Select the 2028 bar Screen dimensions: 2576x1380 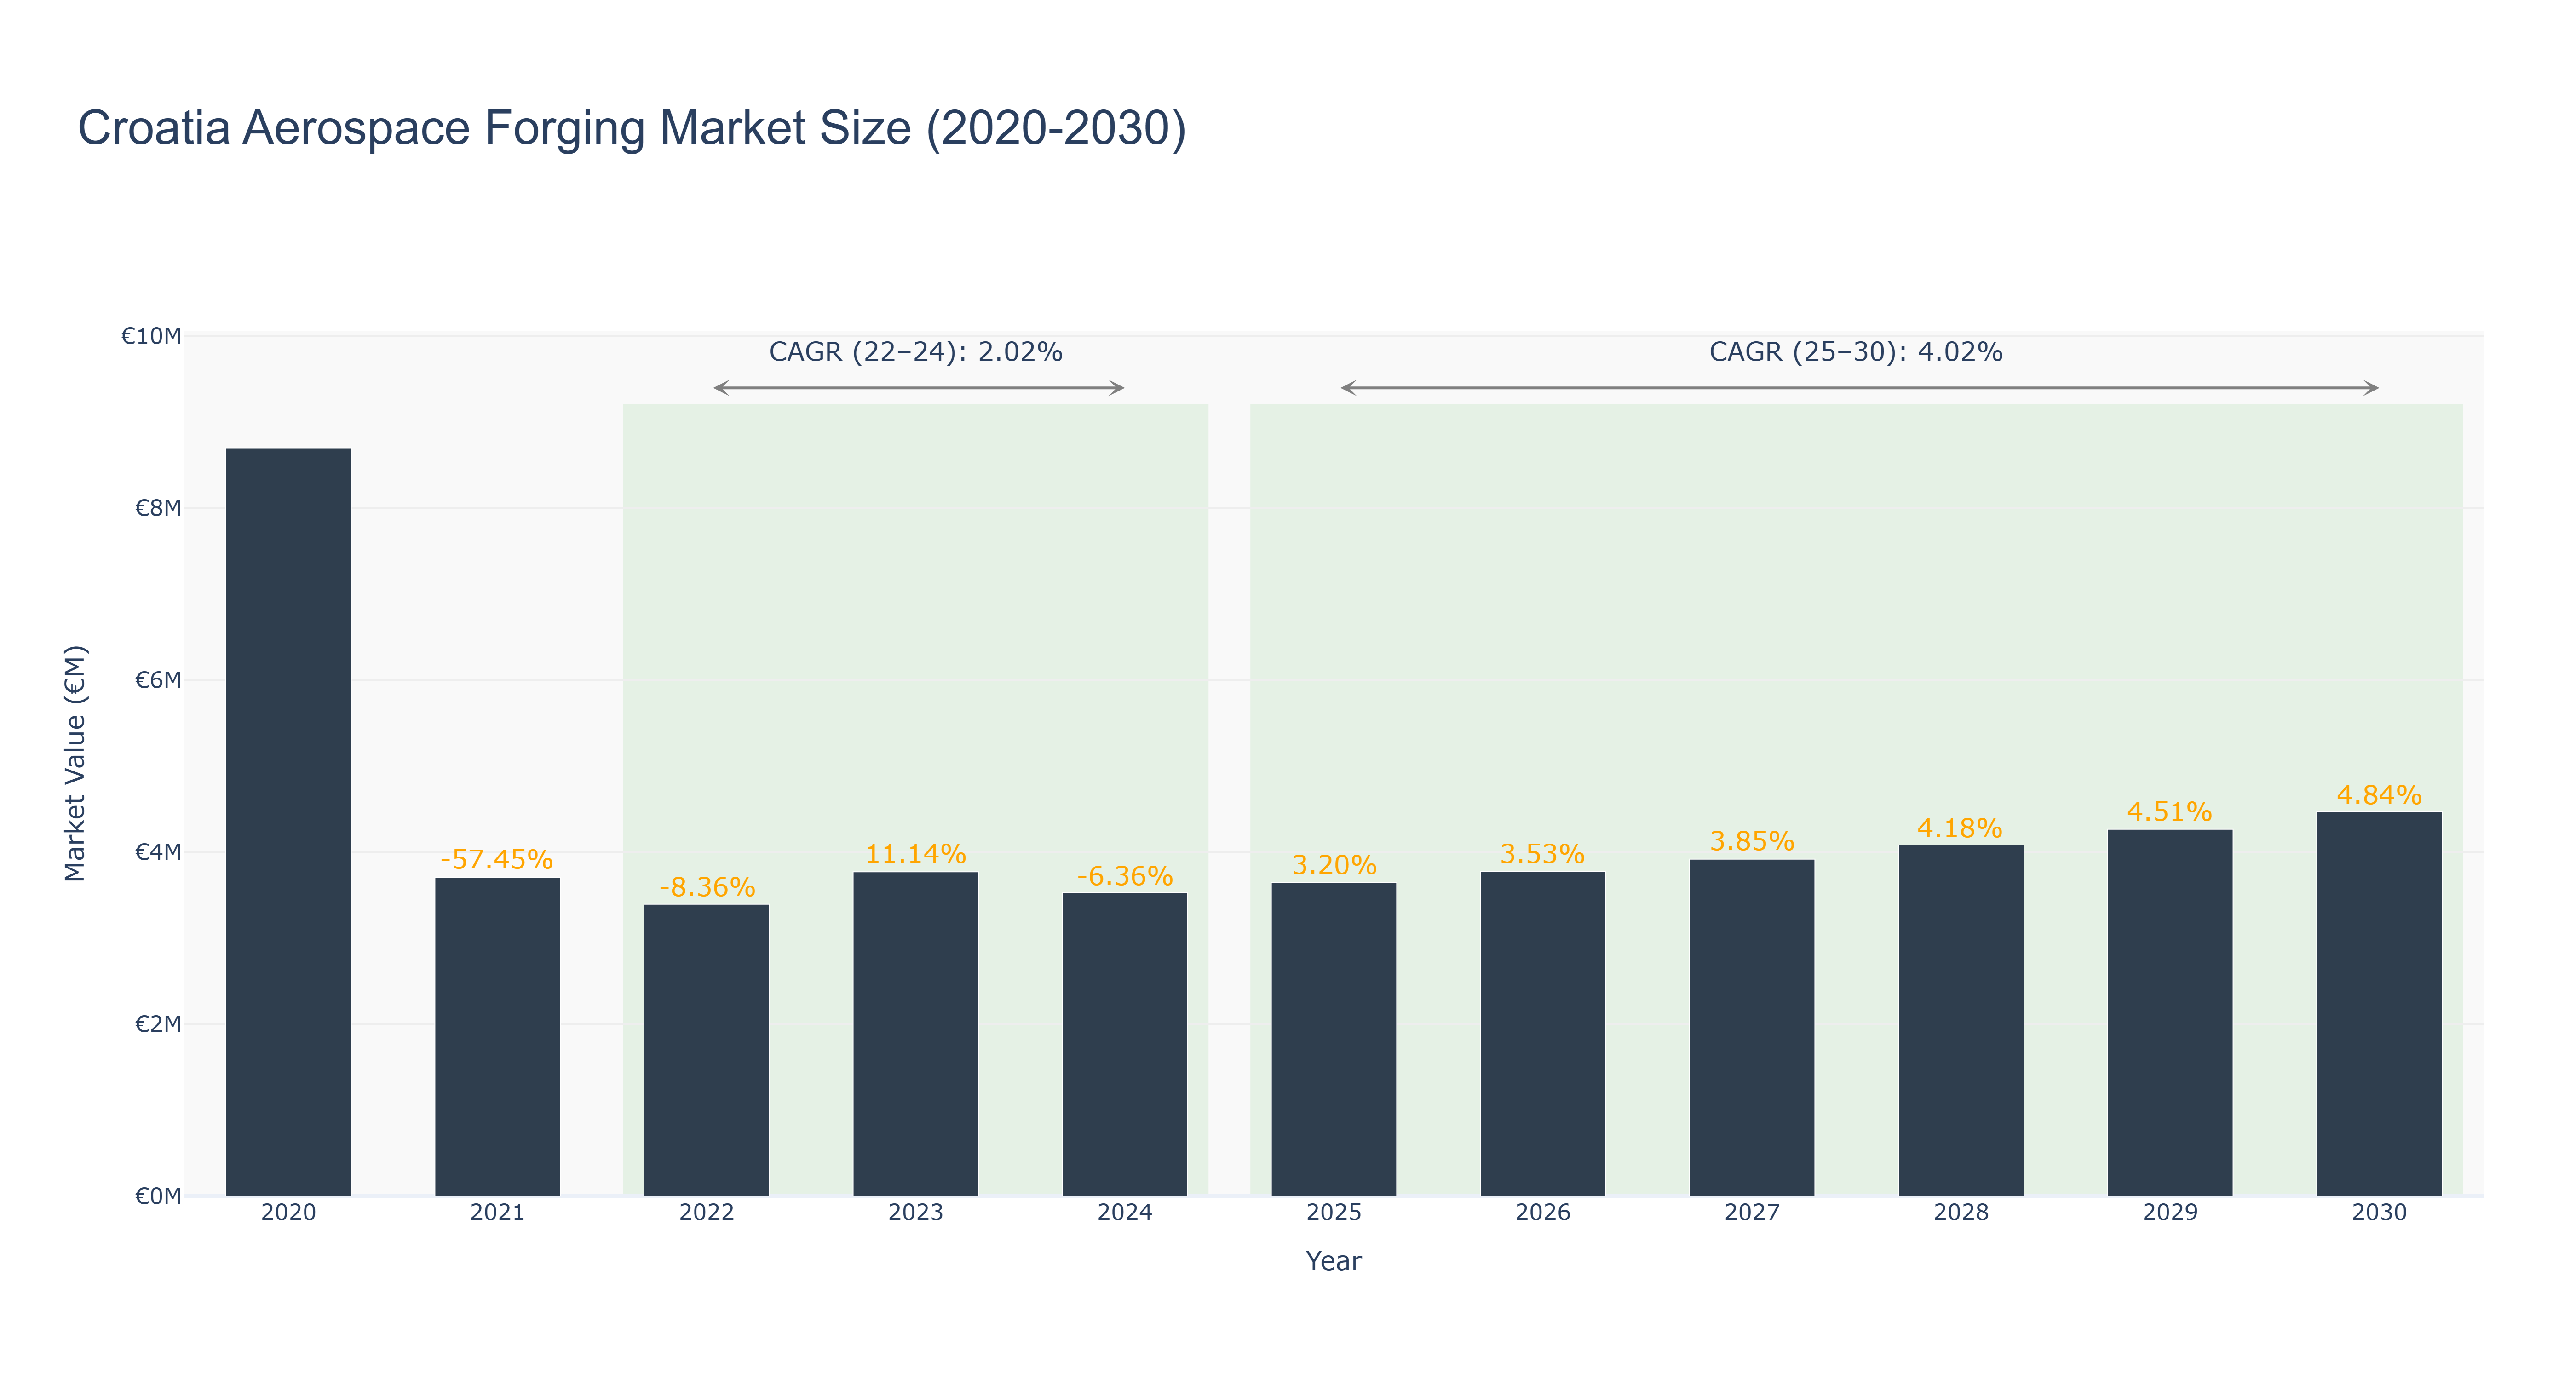click(x=1960, y=1021)
